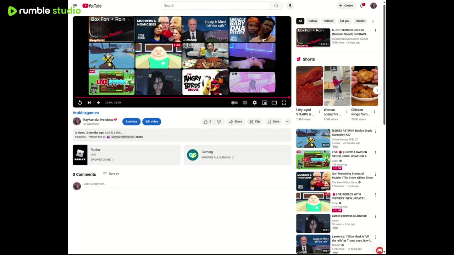454x255 pixels.
Task: Toggle closed captions
Action: pos(245,103)
